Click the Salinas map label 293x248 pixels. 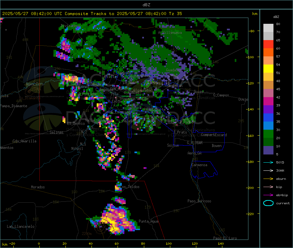(56, 132)
